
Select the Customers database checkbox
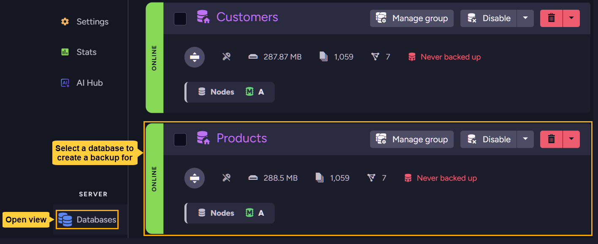180,19
